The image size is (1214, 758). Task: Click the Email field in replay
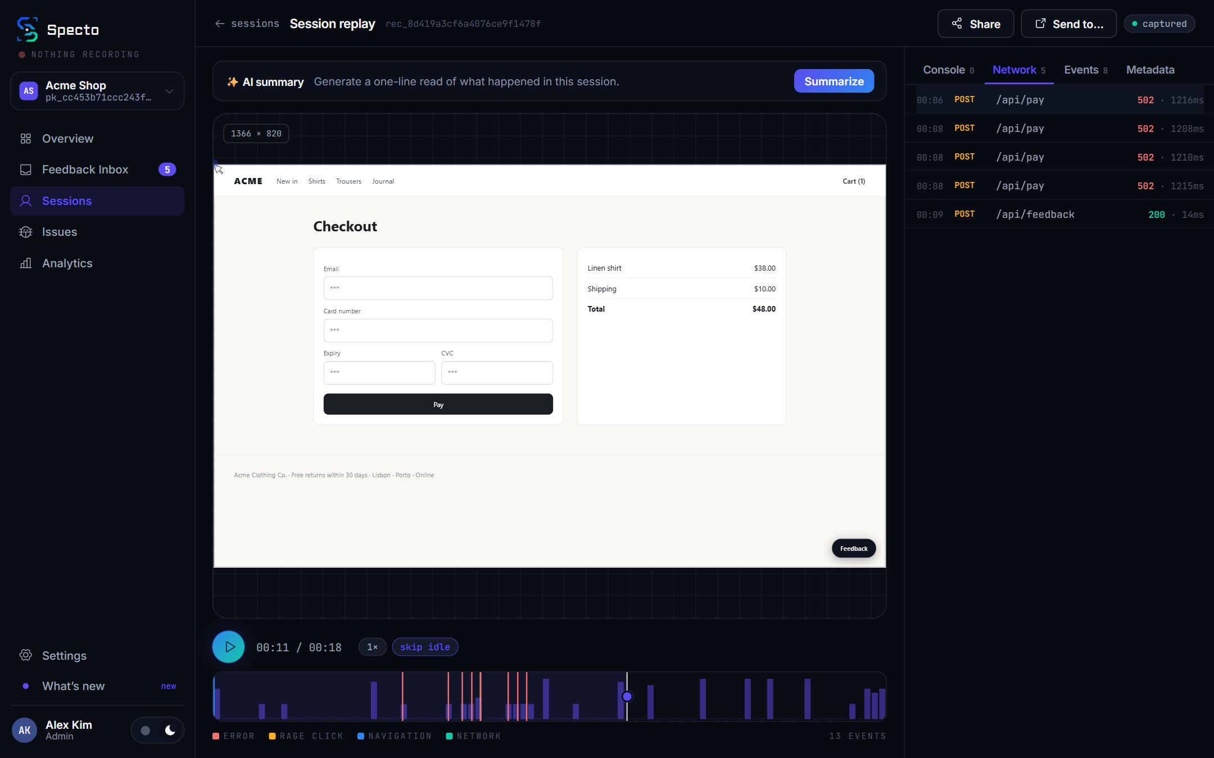438,288
